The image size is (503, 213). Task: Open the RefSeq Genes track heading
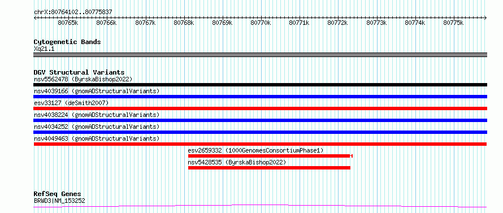(58, 194)
